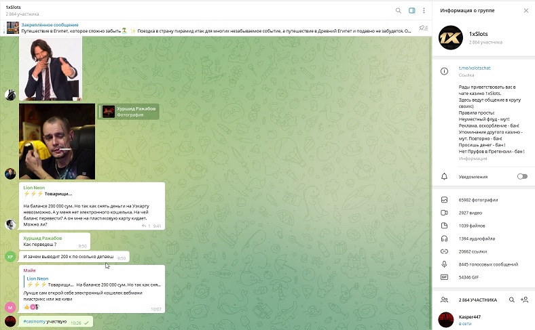Open the photo of man smoking
This screenshot has height=330, width=535.
tap(57, 142)
